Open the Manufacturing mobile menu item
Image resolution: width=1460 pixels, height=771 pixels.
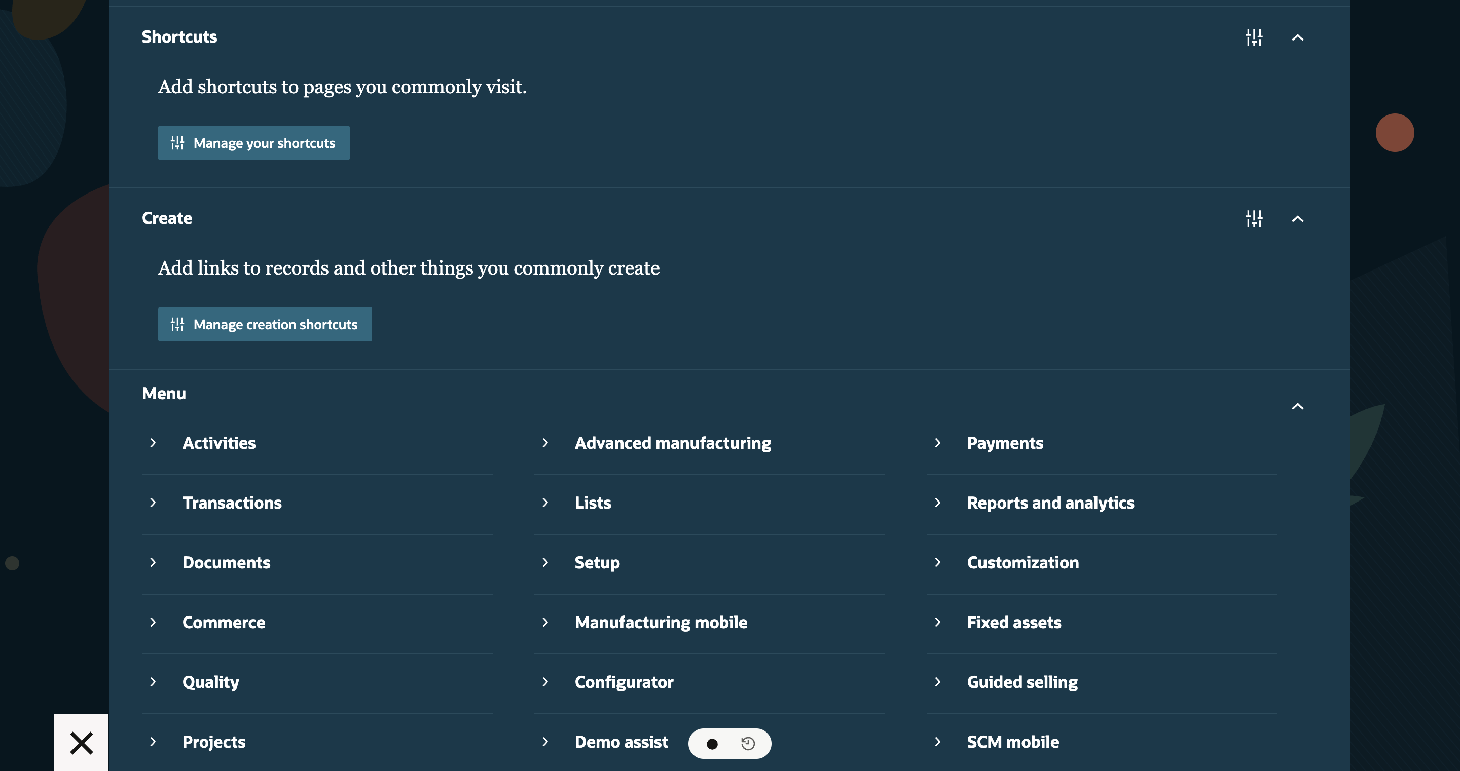point(661,622)
